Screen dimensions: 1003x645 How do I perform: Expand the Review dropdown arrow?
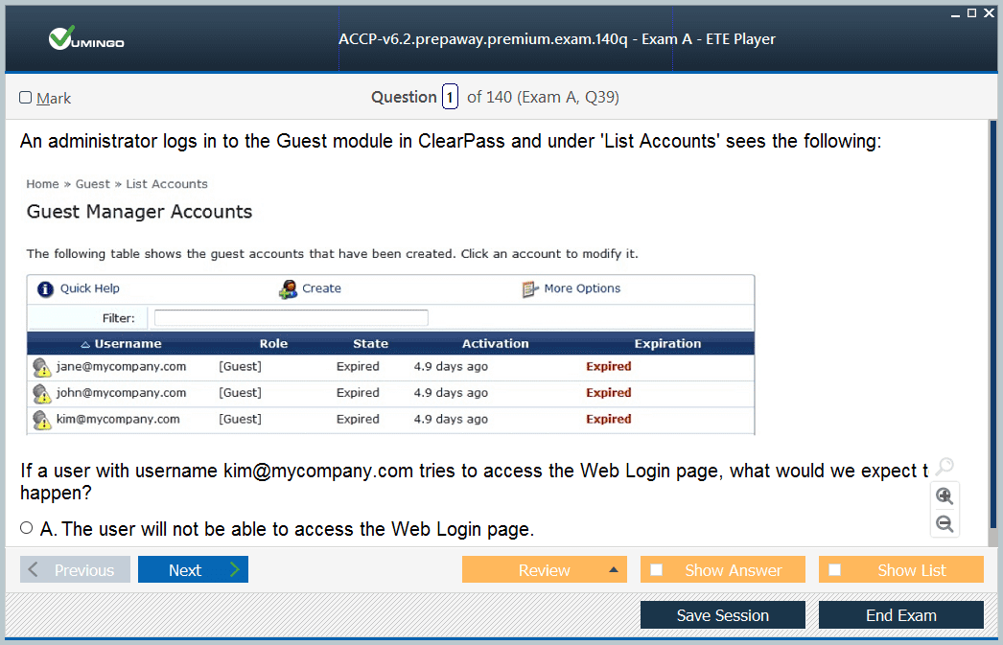tap(614, 569)
